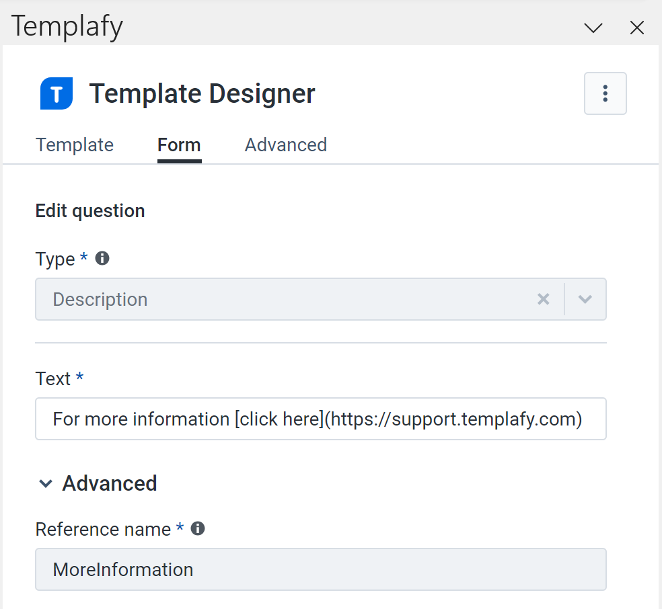Open the three-dot more options menu
The image size is (662, 609).
605,93
